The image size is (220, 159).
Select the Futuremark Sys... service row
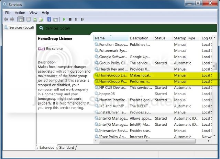coord(153,51)
